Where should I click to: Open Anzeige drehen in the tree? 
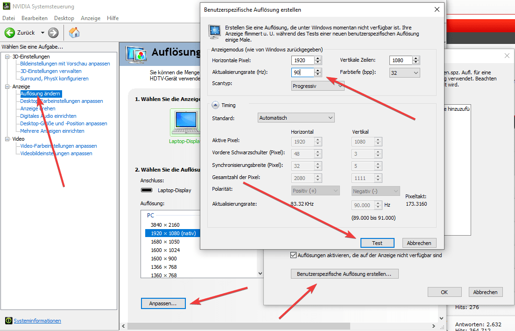[38, 108]
